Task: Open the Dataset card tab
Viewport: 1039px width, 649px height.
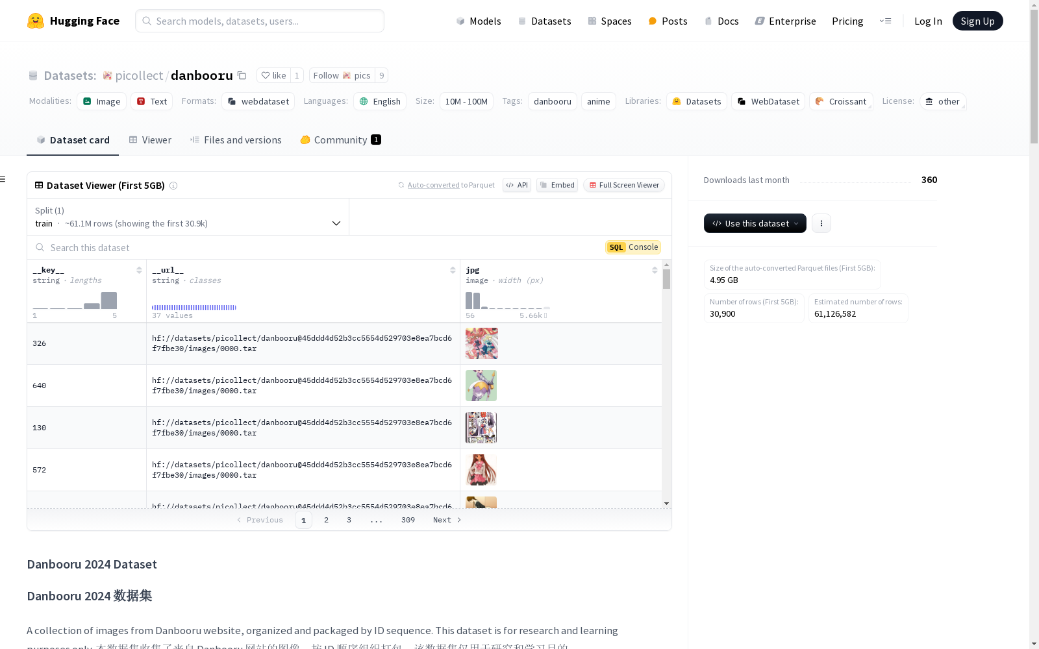Action: (73, 140)
